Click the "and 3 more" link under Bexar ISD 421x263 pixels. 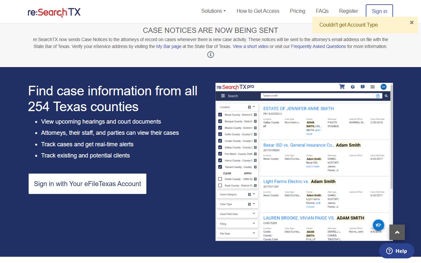pos(312,166)
